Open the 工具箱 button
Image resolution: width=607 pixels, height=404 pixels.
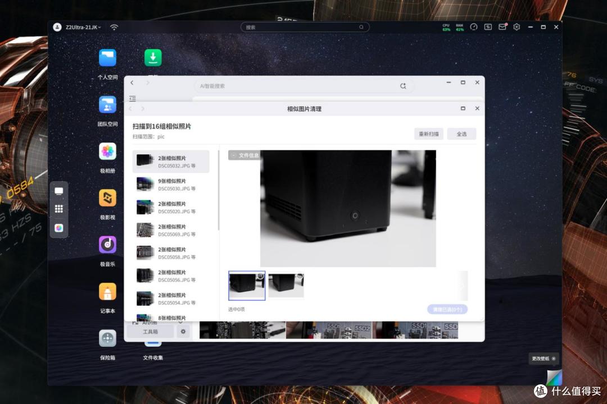(150, 331)
